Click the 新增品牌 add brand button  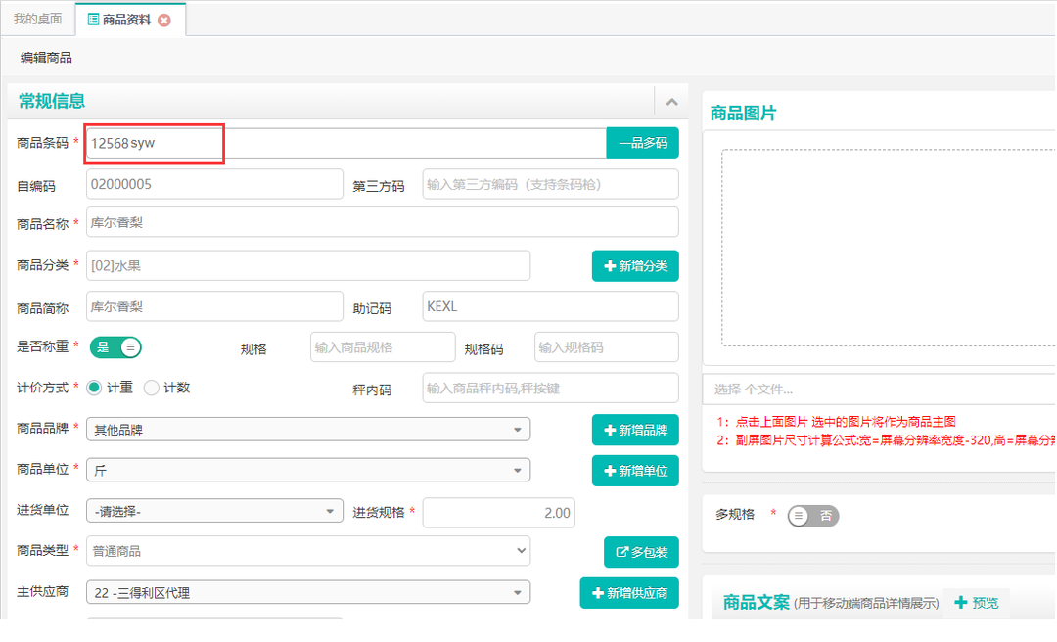click(x=635, y=430)
